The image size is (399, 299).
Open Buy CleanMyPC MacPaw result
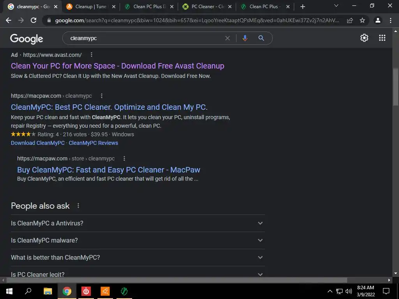click(109, 170)
